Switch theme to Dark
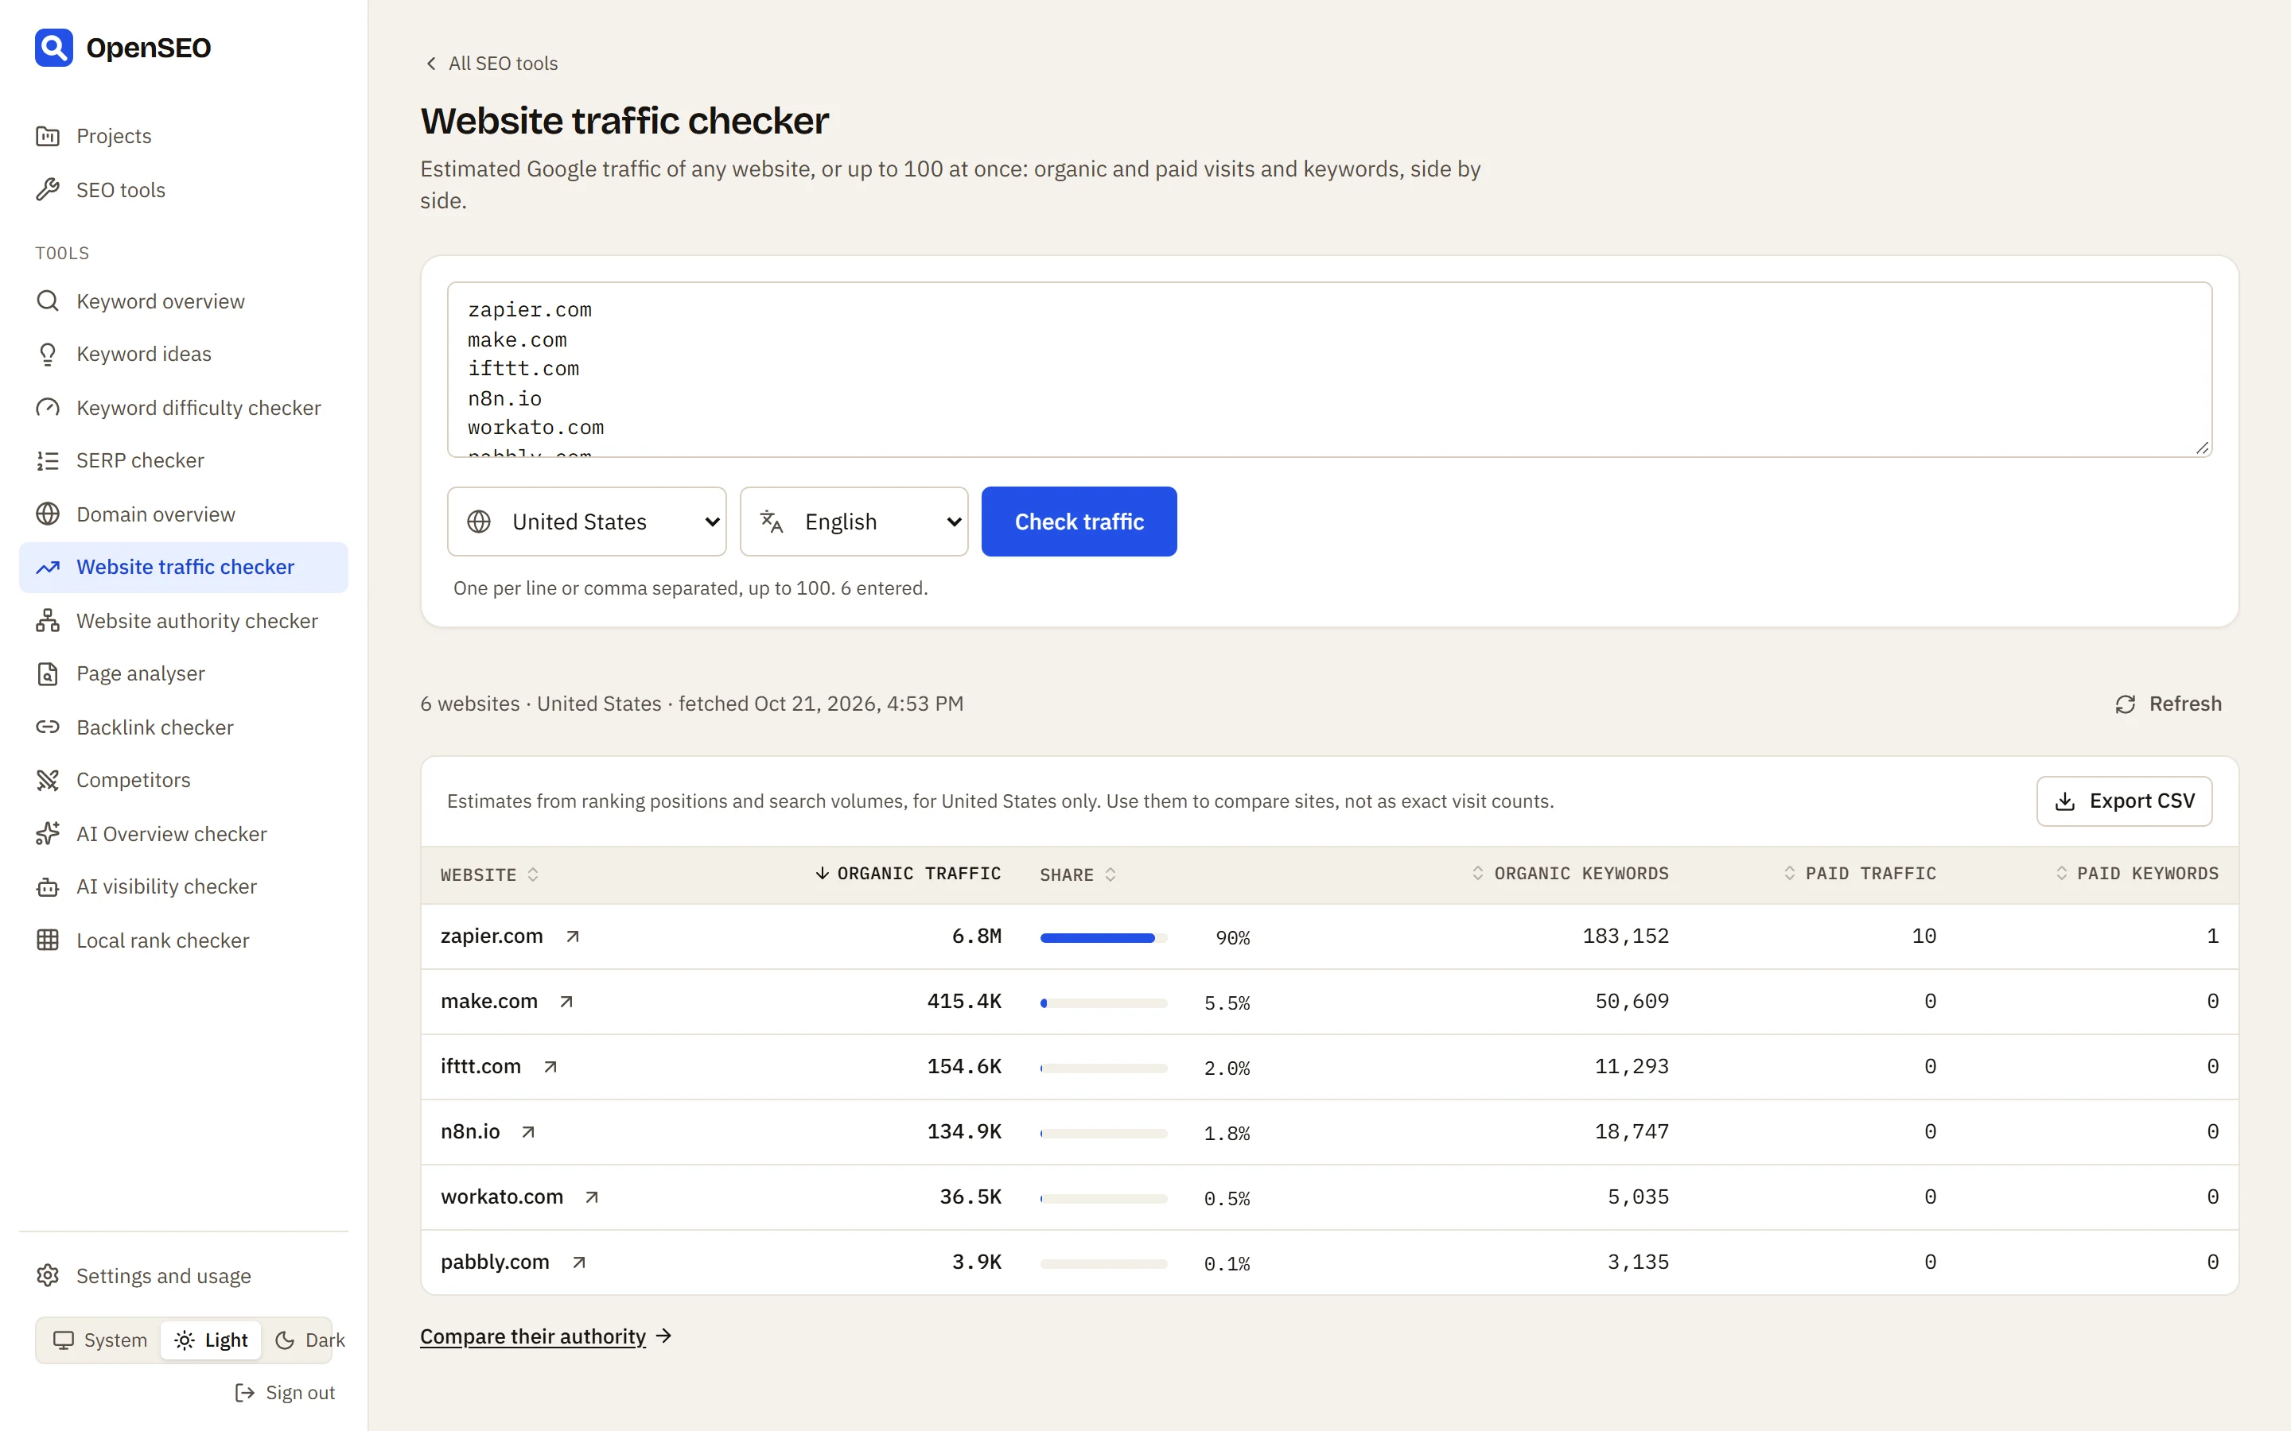The width and height of the screenshot is (2291, 1431). click(x=309, y=1340)
